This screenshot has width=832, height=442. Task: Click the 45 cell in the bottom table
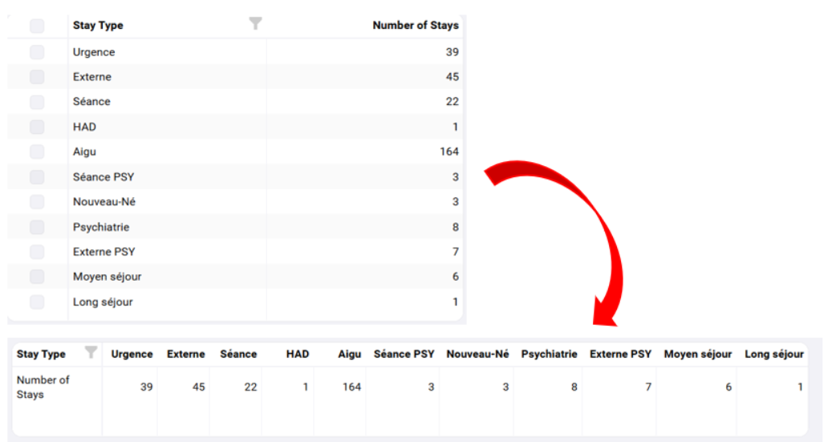(x=198, y=387)
